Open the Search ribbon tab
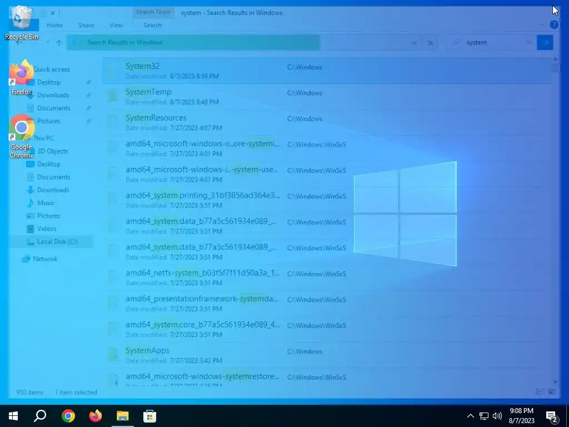Image resolution: width=569 pixels, height=427 pixels. 152,25
